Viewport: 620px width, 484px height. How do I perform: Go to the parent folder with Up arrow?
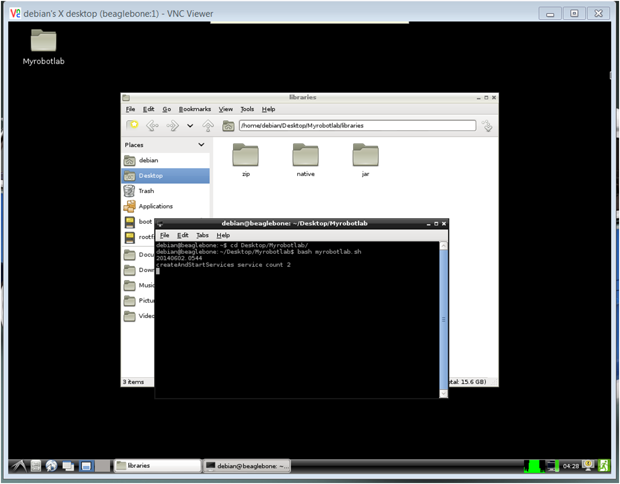208,125
